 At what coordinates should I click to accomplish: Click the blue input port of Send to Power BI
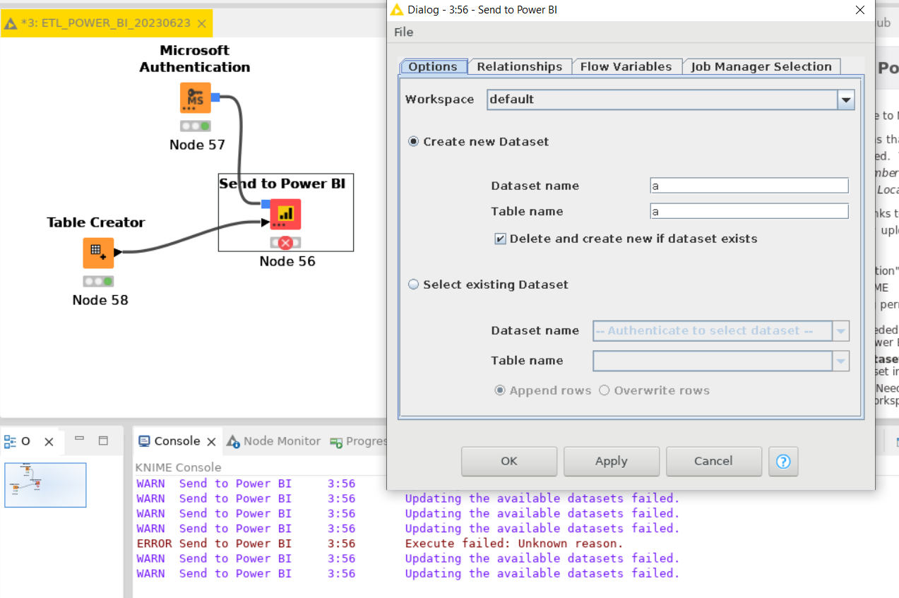(266, 204)
